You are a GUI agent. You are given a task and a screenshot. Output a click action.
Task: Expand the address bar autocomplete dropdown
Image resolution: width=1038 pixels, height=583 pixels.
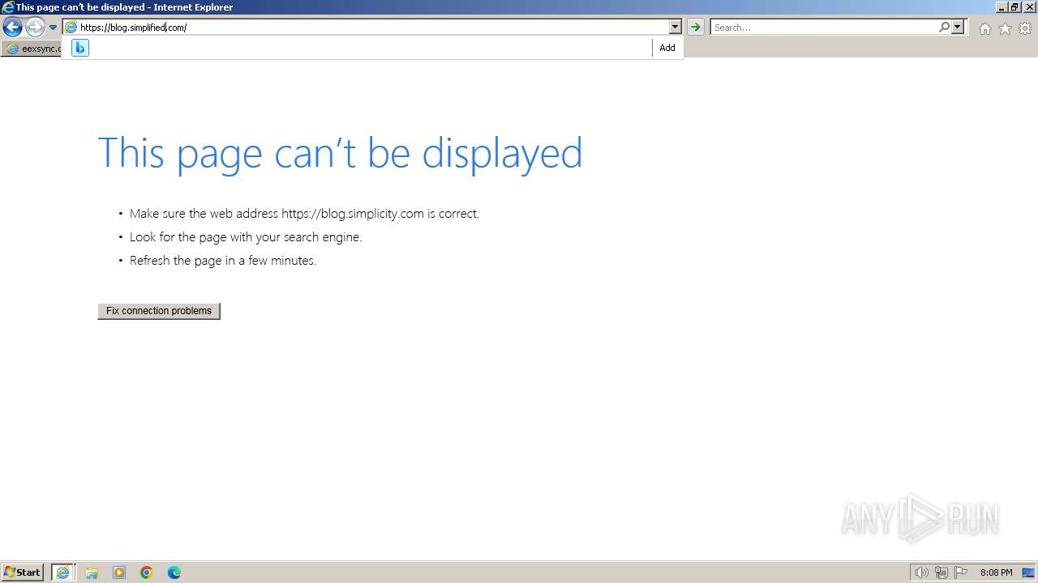tap(675, 28)
